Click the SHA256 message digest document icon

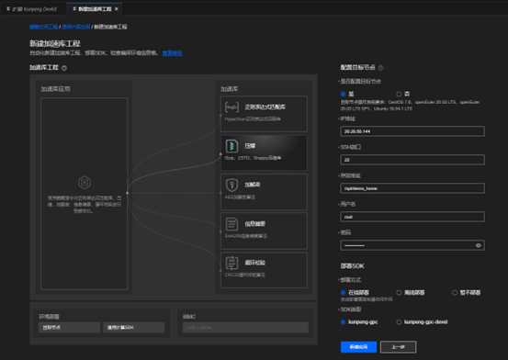pos(231,224)
